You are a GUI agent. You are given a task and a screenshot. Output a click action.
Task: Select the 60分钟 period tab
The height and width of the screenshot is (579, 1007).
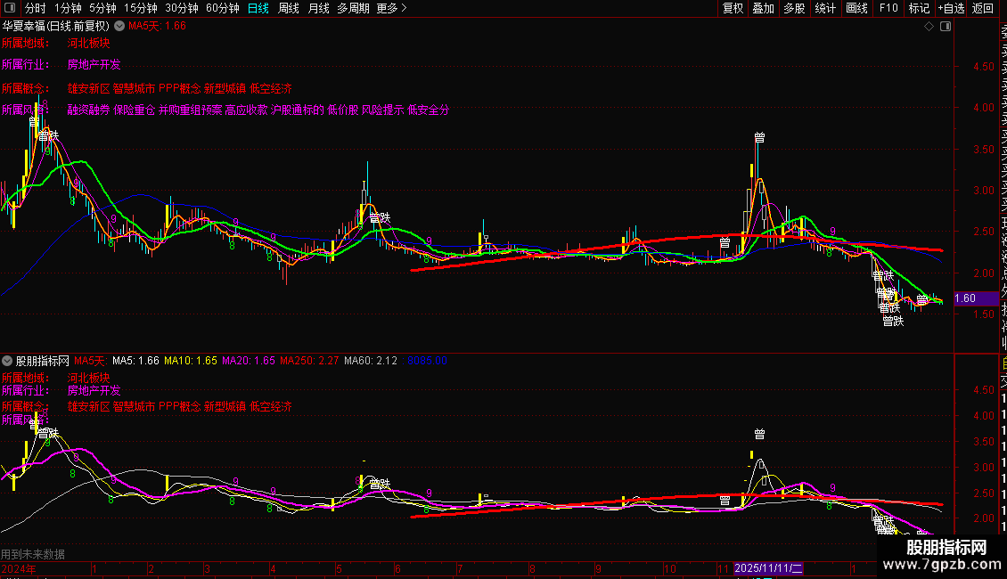[x=223, y=8]
